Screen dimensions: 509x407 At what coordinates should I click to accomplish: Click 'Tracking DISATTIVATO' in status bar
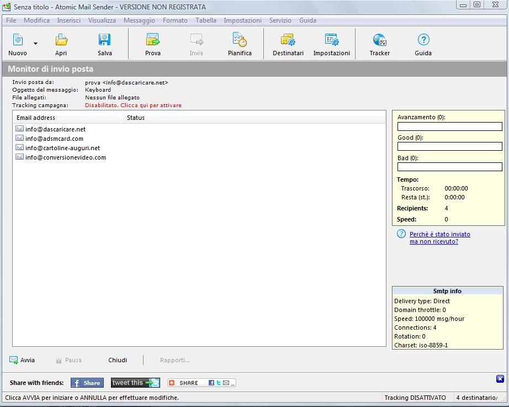[x=415, y=398]
